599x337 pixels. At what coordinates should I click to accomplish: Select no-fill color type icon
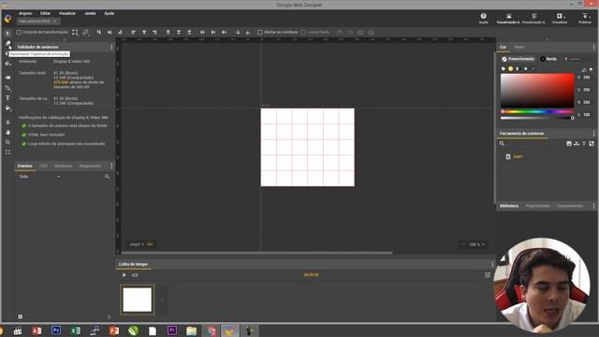click(x=504, y=68)
